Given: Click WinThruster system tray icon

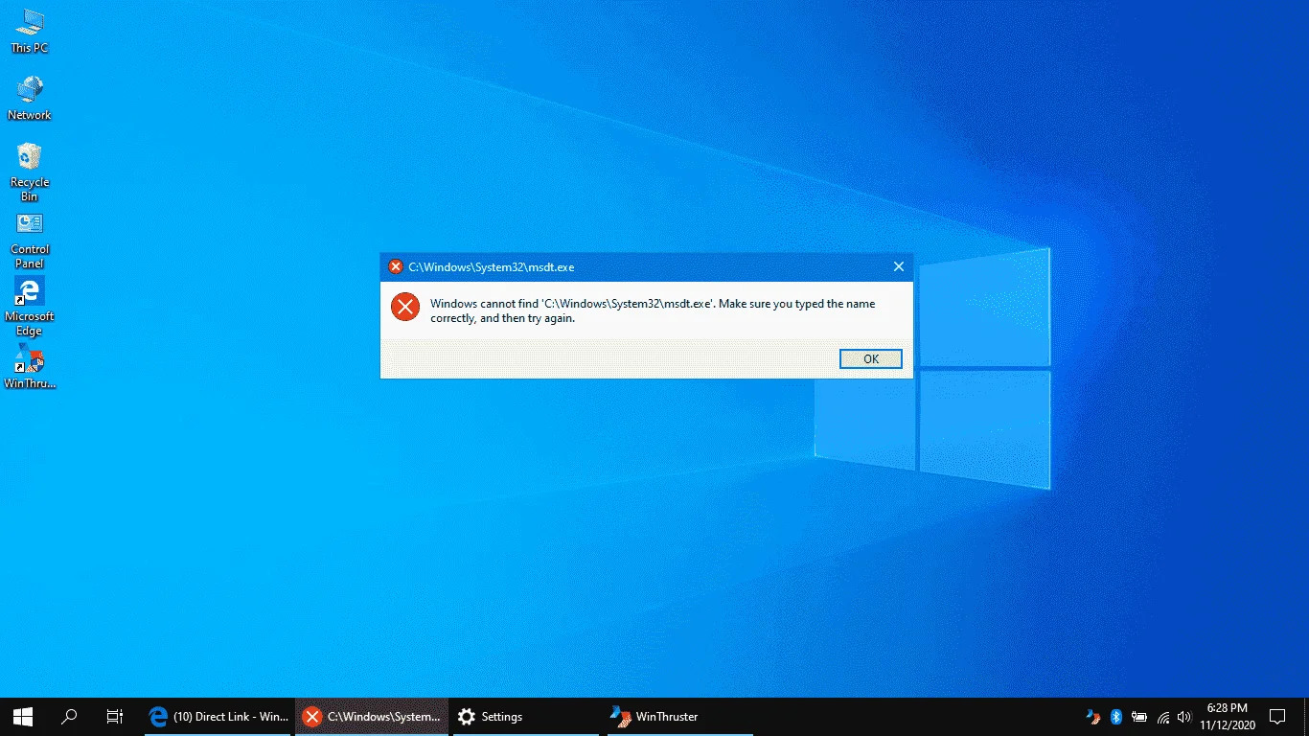Looking at the screenshot, I should point(1093,716).
